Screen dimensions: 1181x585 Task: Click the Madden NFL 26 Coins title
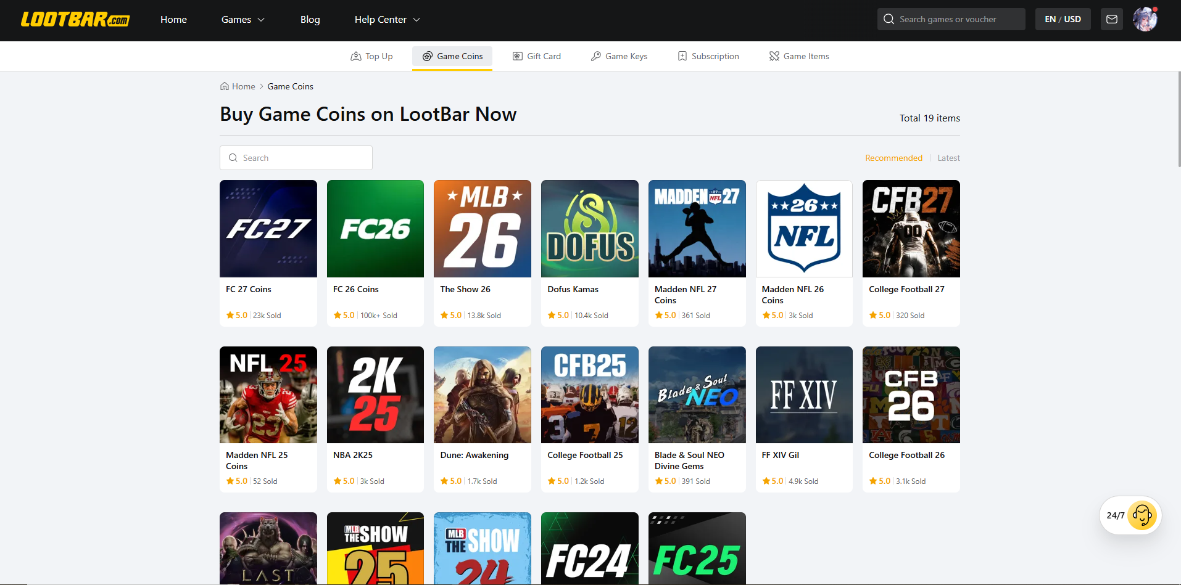[x=793, y=295]
